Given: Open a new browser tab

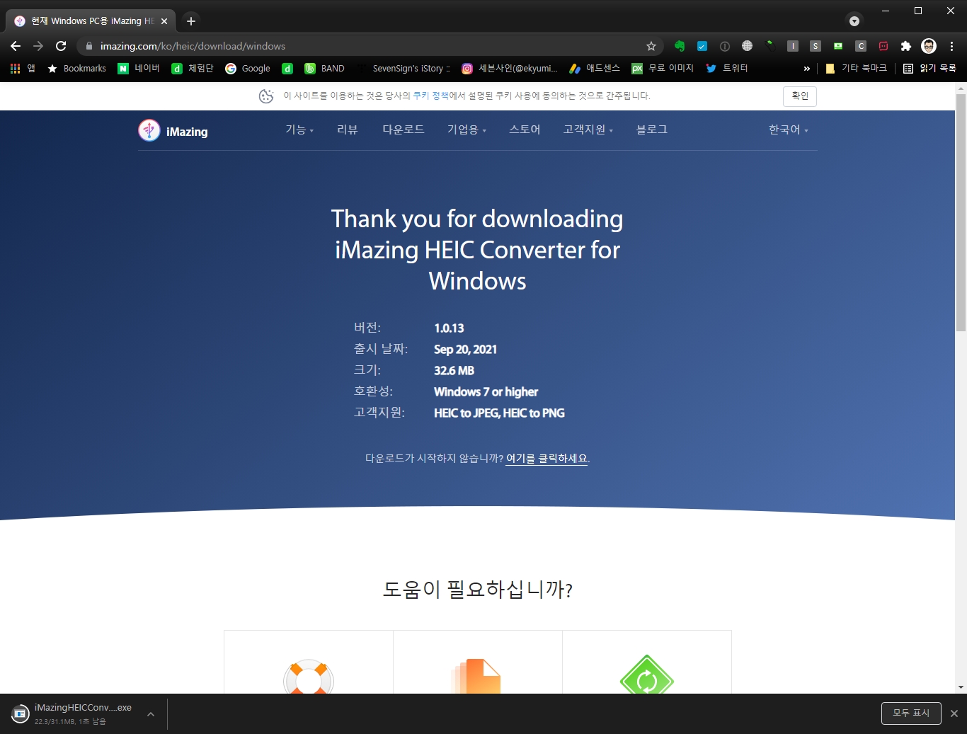Looking at the screenshot, I should click(191, 21).
